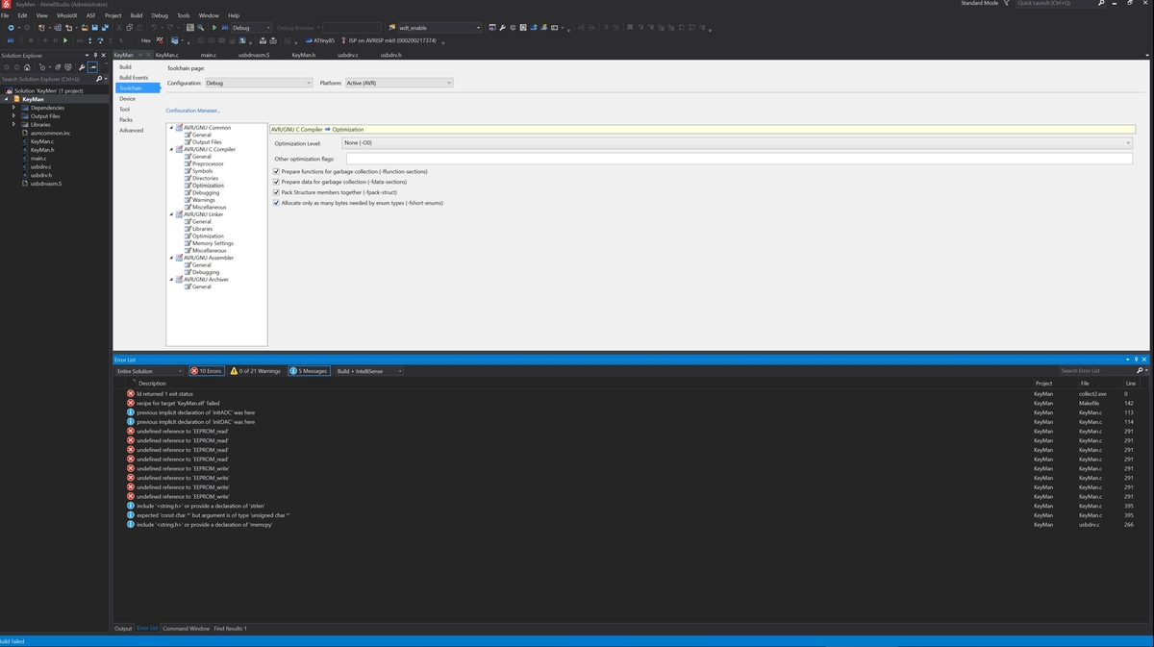
Task: Collapse the AVR/GNU C Compiler tree node
Action: tap(172, 149)
